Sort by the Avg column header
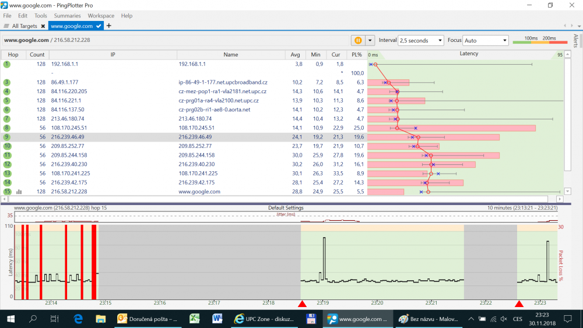The image size is (583, 328). [295, 55]
